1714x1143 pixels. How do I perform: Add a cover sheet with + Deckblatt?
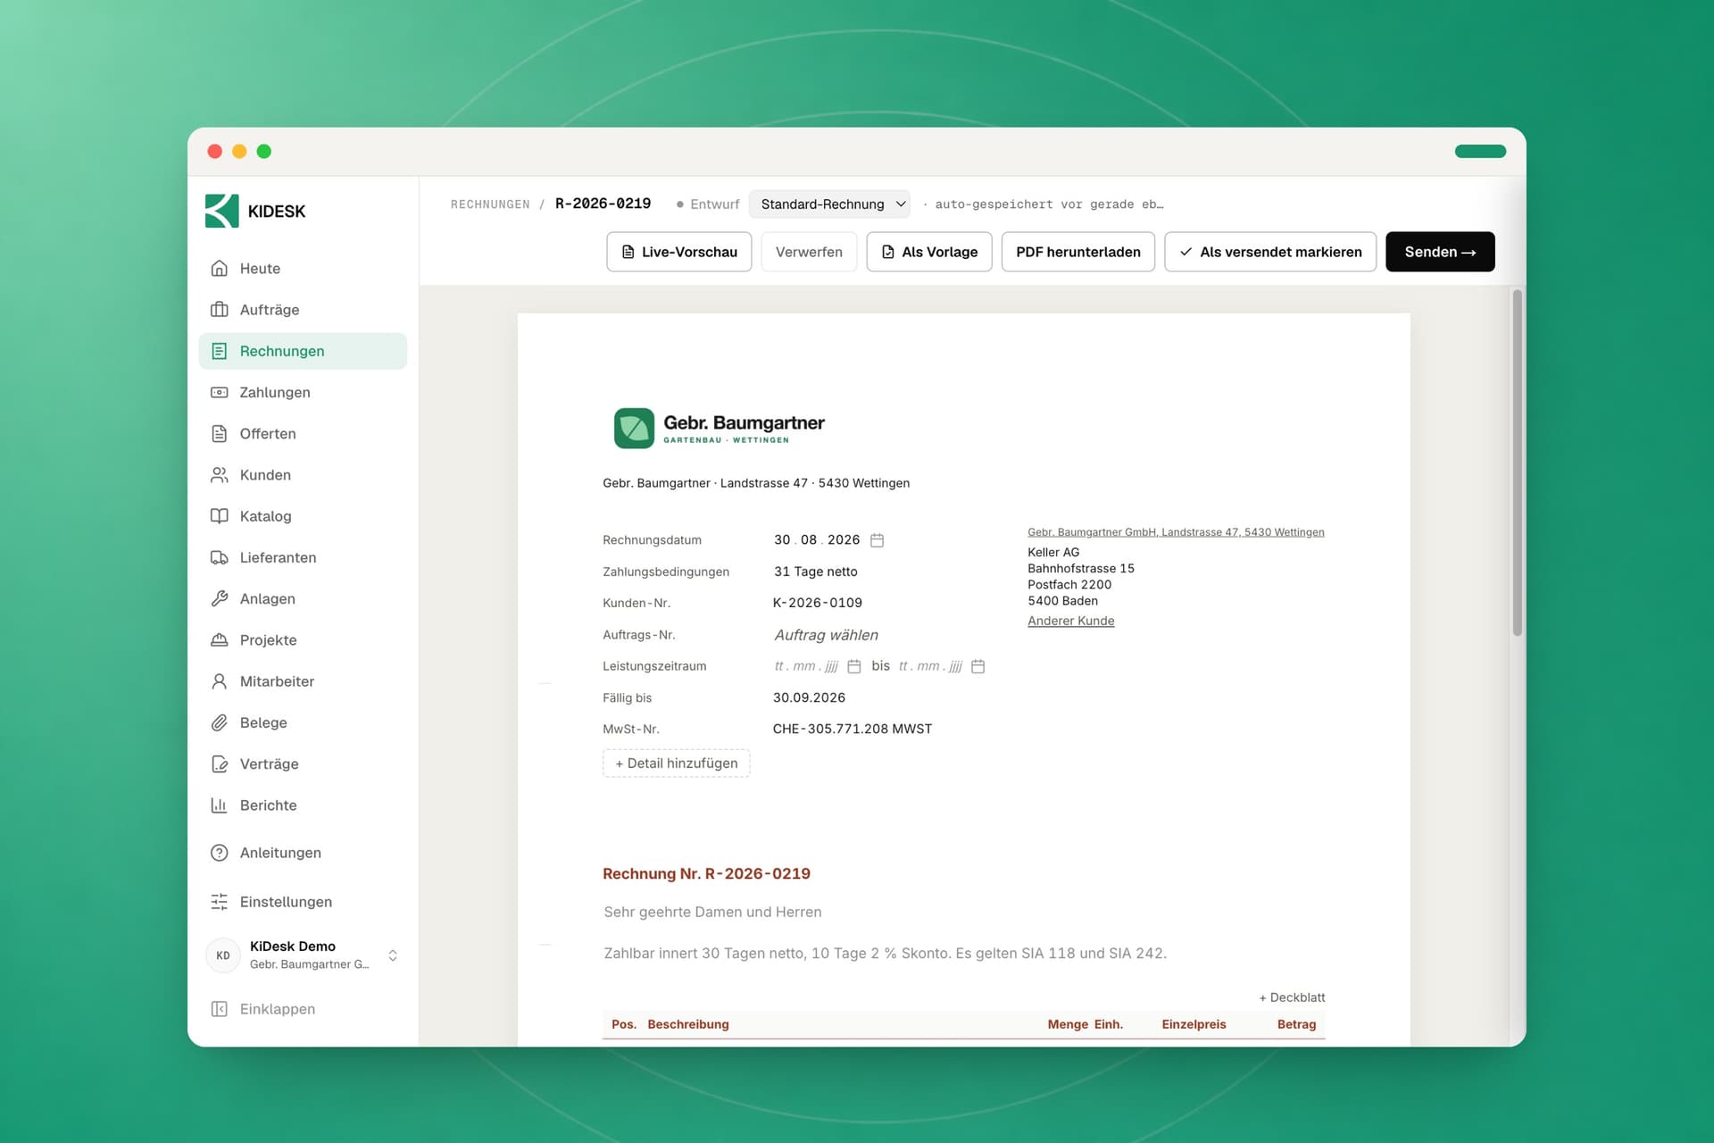[1292, 997]
